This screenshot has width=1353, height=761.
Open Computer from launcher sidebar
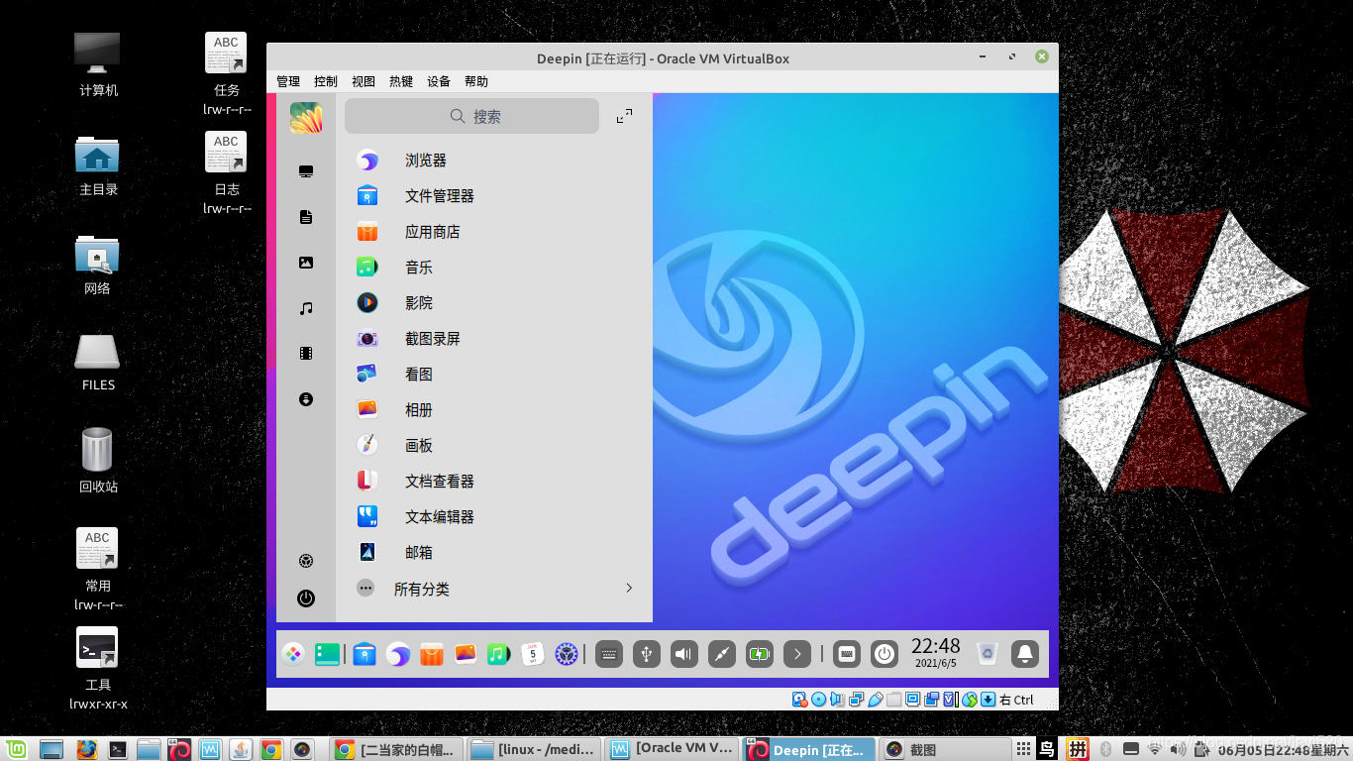tap(306, 171)
